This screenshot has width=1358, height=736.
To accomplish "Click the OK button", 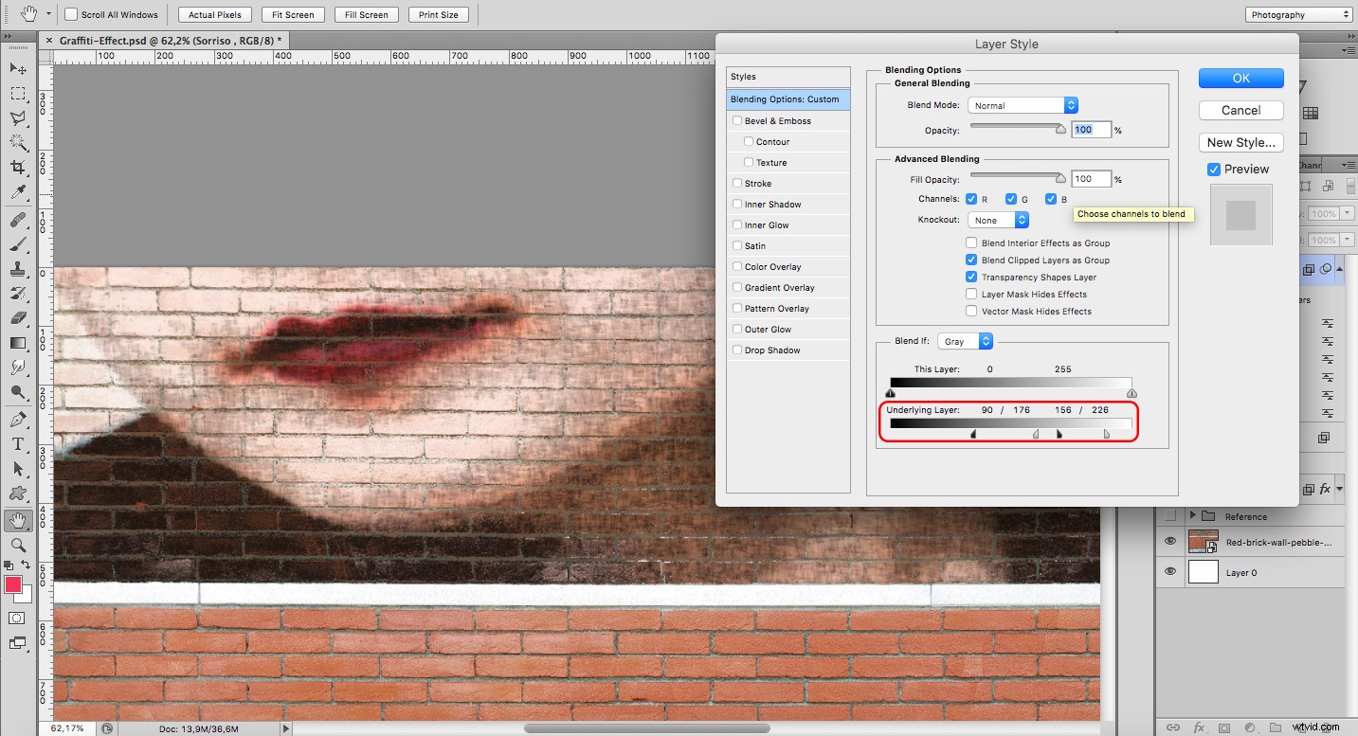I will coord(1240,78).
